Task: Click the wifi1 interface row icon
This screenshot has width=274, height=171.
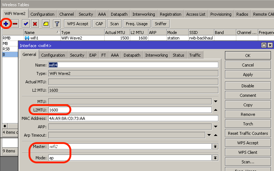Action: (x=27, y=38)
